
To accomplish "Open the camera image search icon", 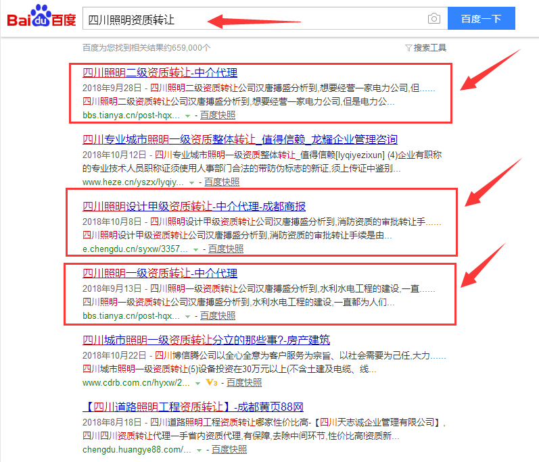I will click(x=434, y=18).
